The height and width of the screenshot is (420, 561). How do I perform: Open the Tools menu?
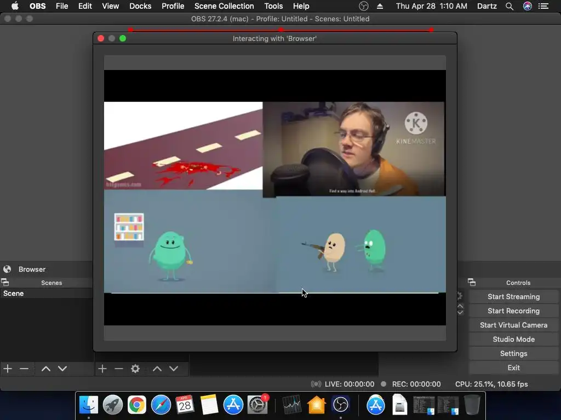point(273,6)
